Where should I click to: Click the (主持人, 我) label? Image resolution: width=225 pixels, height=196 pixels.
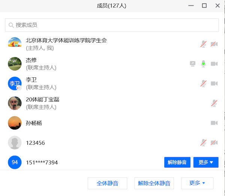tap(40, 48)
